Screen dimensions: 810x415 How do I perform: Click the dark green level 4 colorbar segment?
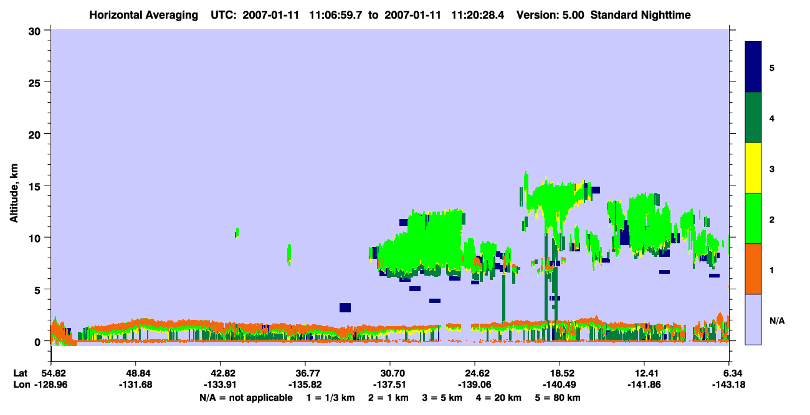tap(753, 118)
